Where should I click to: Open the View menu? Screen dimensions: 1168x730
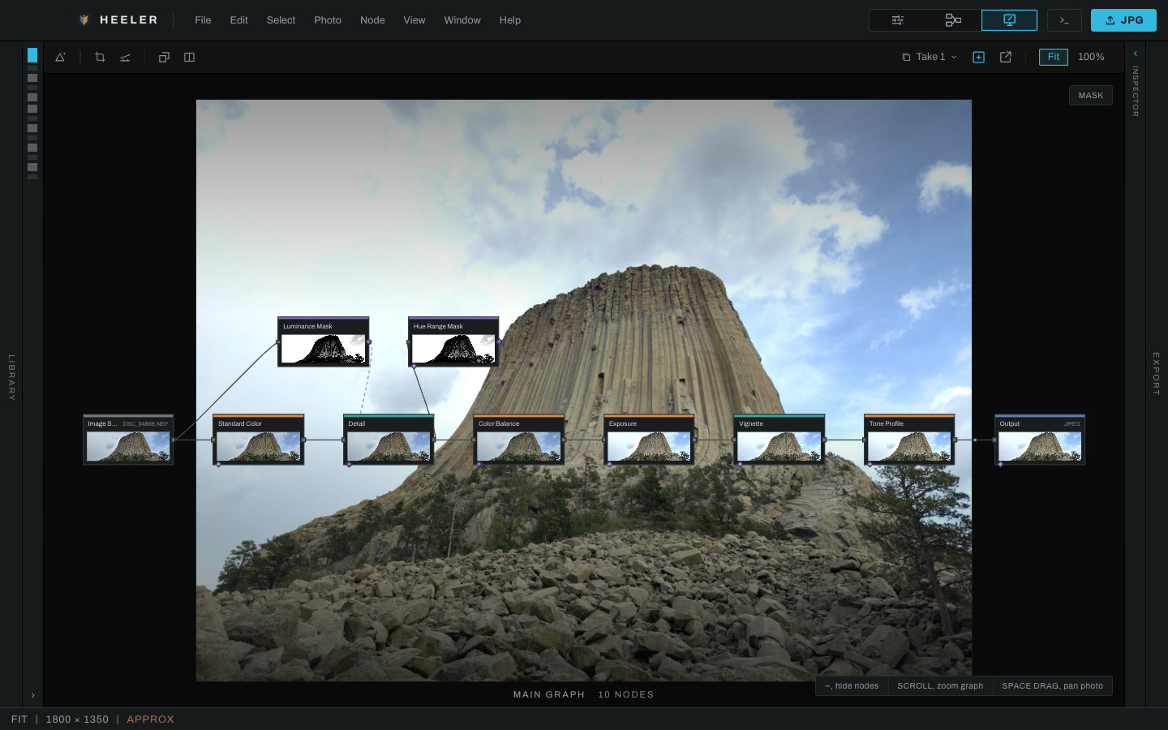tap(414, 20)
